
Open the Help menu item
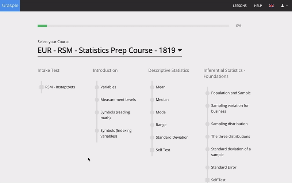(258, 6)
